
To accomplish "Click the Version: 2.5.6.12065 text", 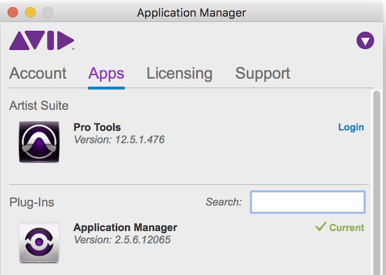I will [x=122, y=240].
